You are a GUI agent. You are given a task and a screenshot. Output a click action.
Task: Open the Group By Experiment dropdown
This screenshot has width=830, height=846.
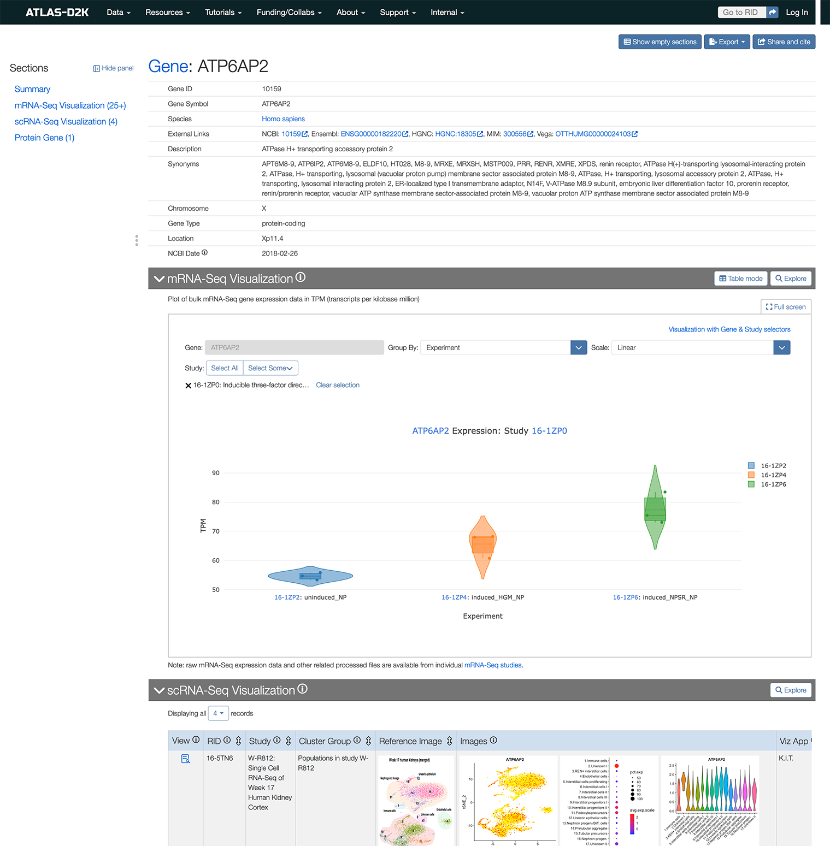point(503,348)
